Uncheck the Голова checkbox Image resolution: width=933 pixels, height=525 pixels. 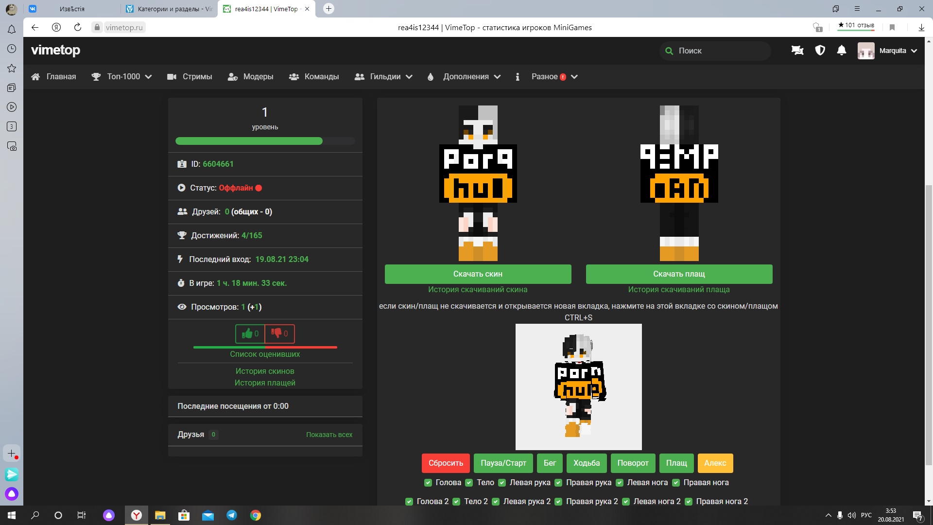[x=428, y=483]
